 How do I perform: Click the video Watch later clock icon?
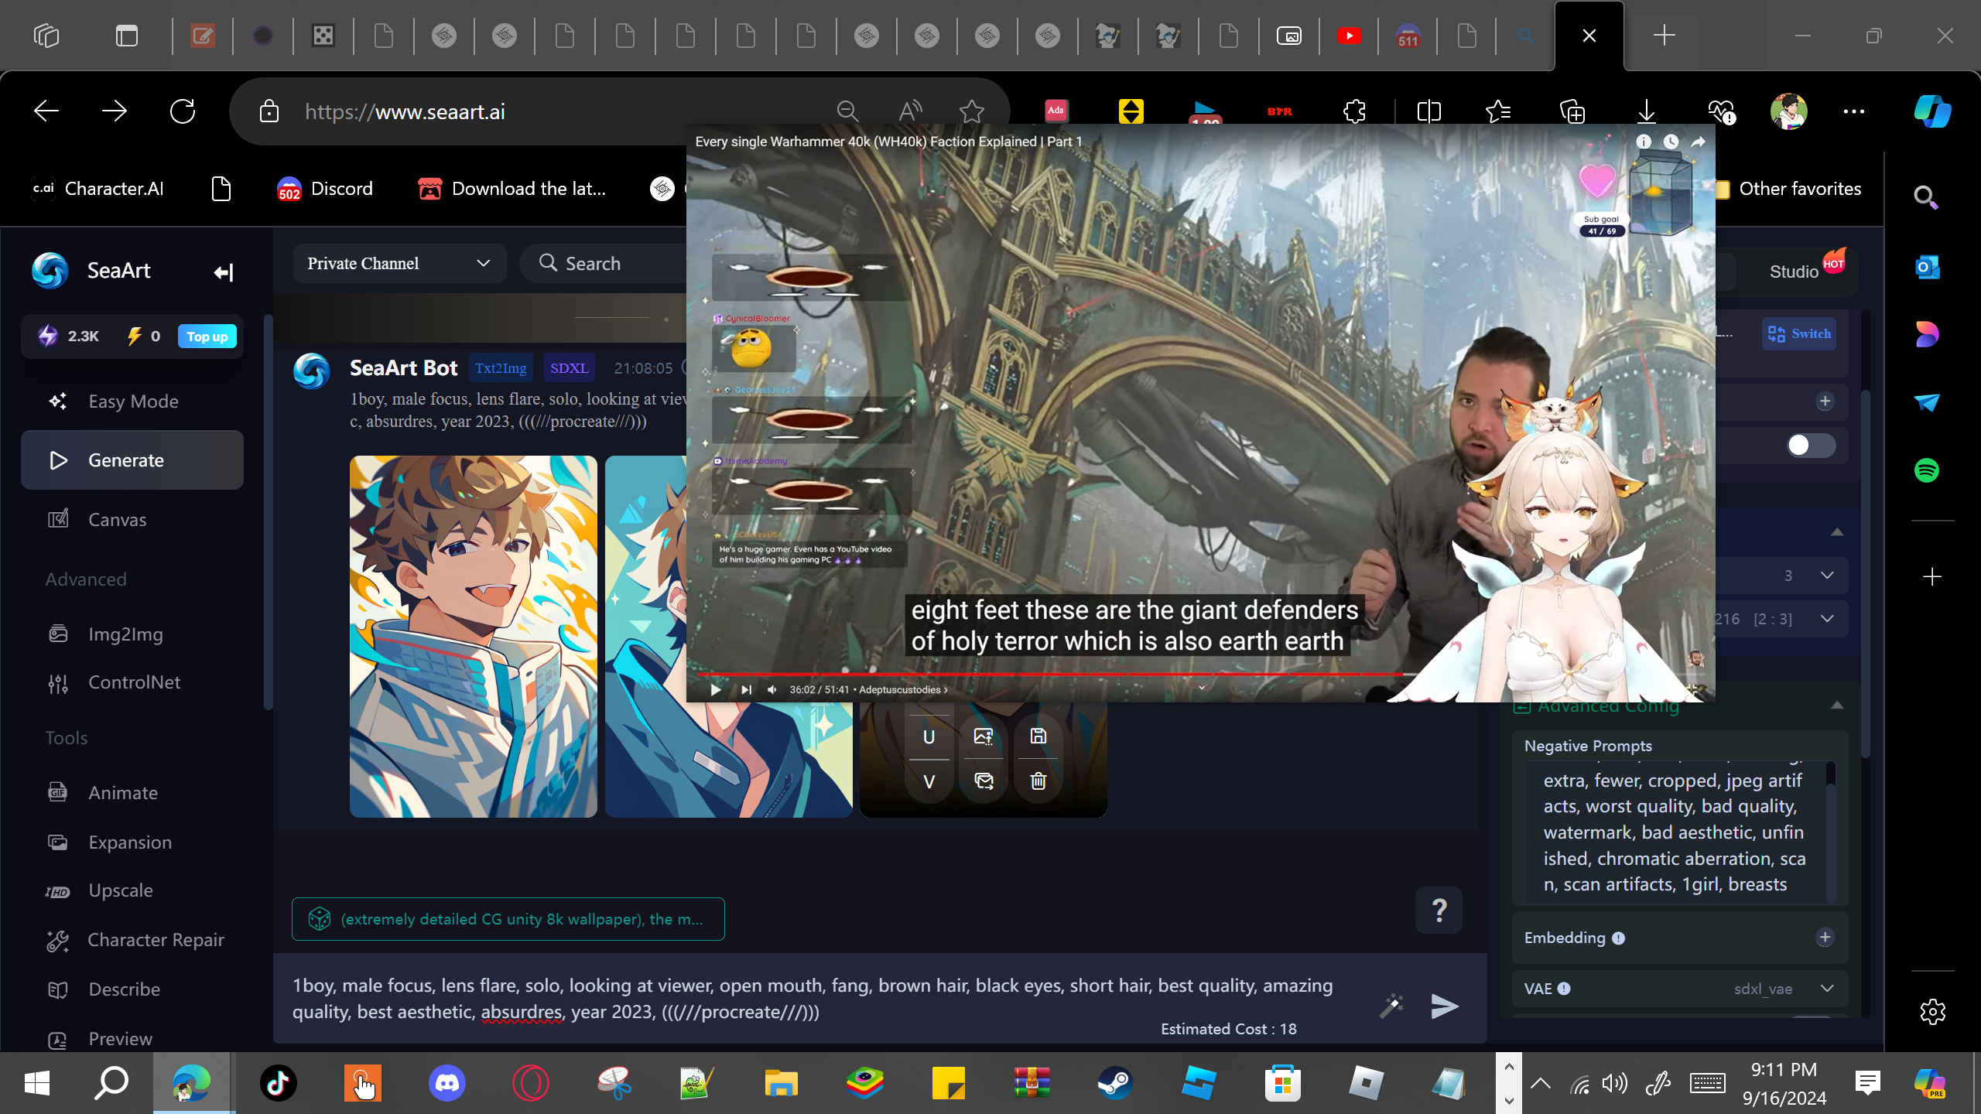[x=1671, y=142]
